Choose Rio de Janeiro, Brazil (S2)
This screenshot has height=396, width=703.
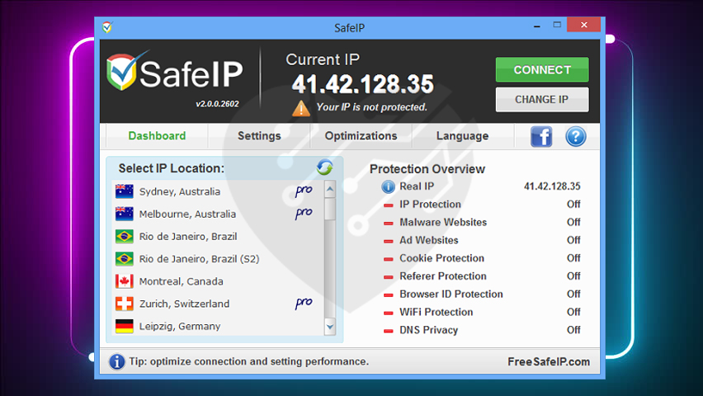218,259
